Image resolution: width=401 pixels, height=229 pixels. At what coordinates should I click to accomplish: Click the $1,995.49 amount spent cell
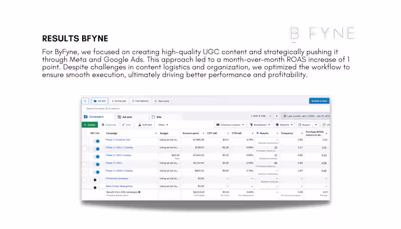tap(198, 139)
